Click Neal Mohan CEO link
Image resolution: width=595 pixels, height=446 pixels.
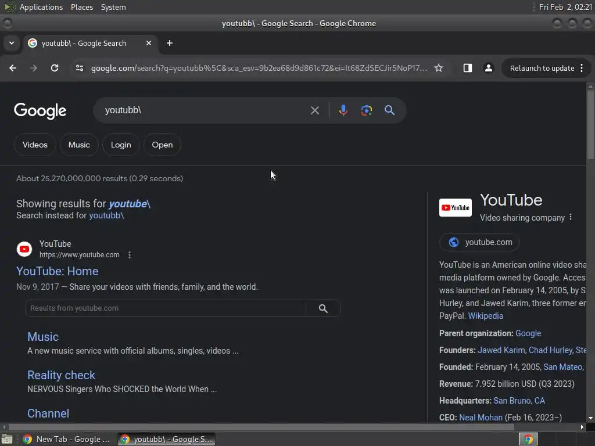point(481,418)
